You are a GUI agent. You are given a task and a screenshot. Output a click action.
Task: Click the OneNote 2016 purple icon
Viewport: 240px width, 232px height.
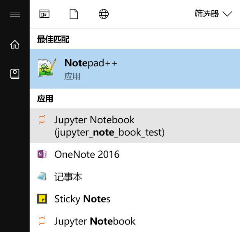42,154
